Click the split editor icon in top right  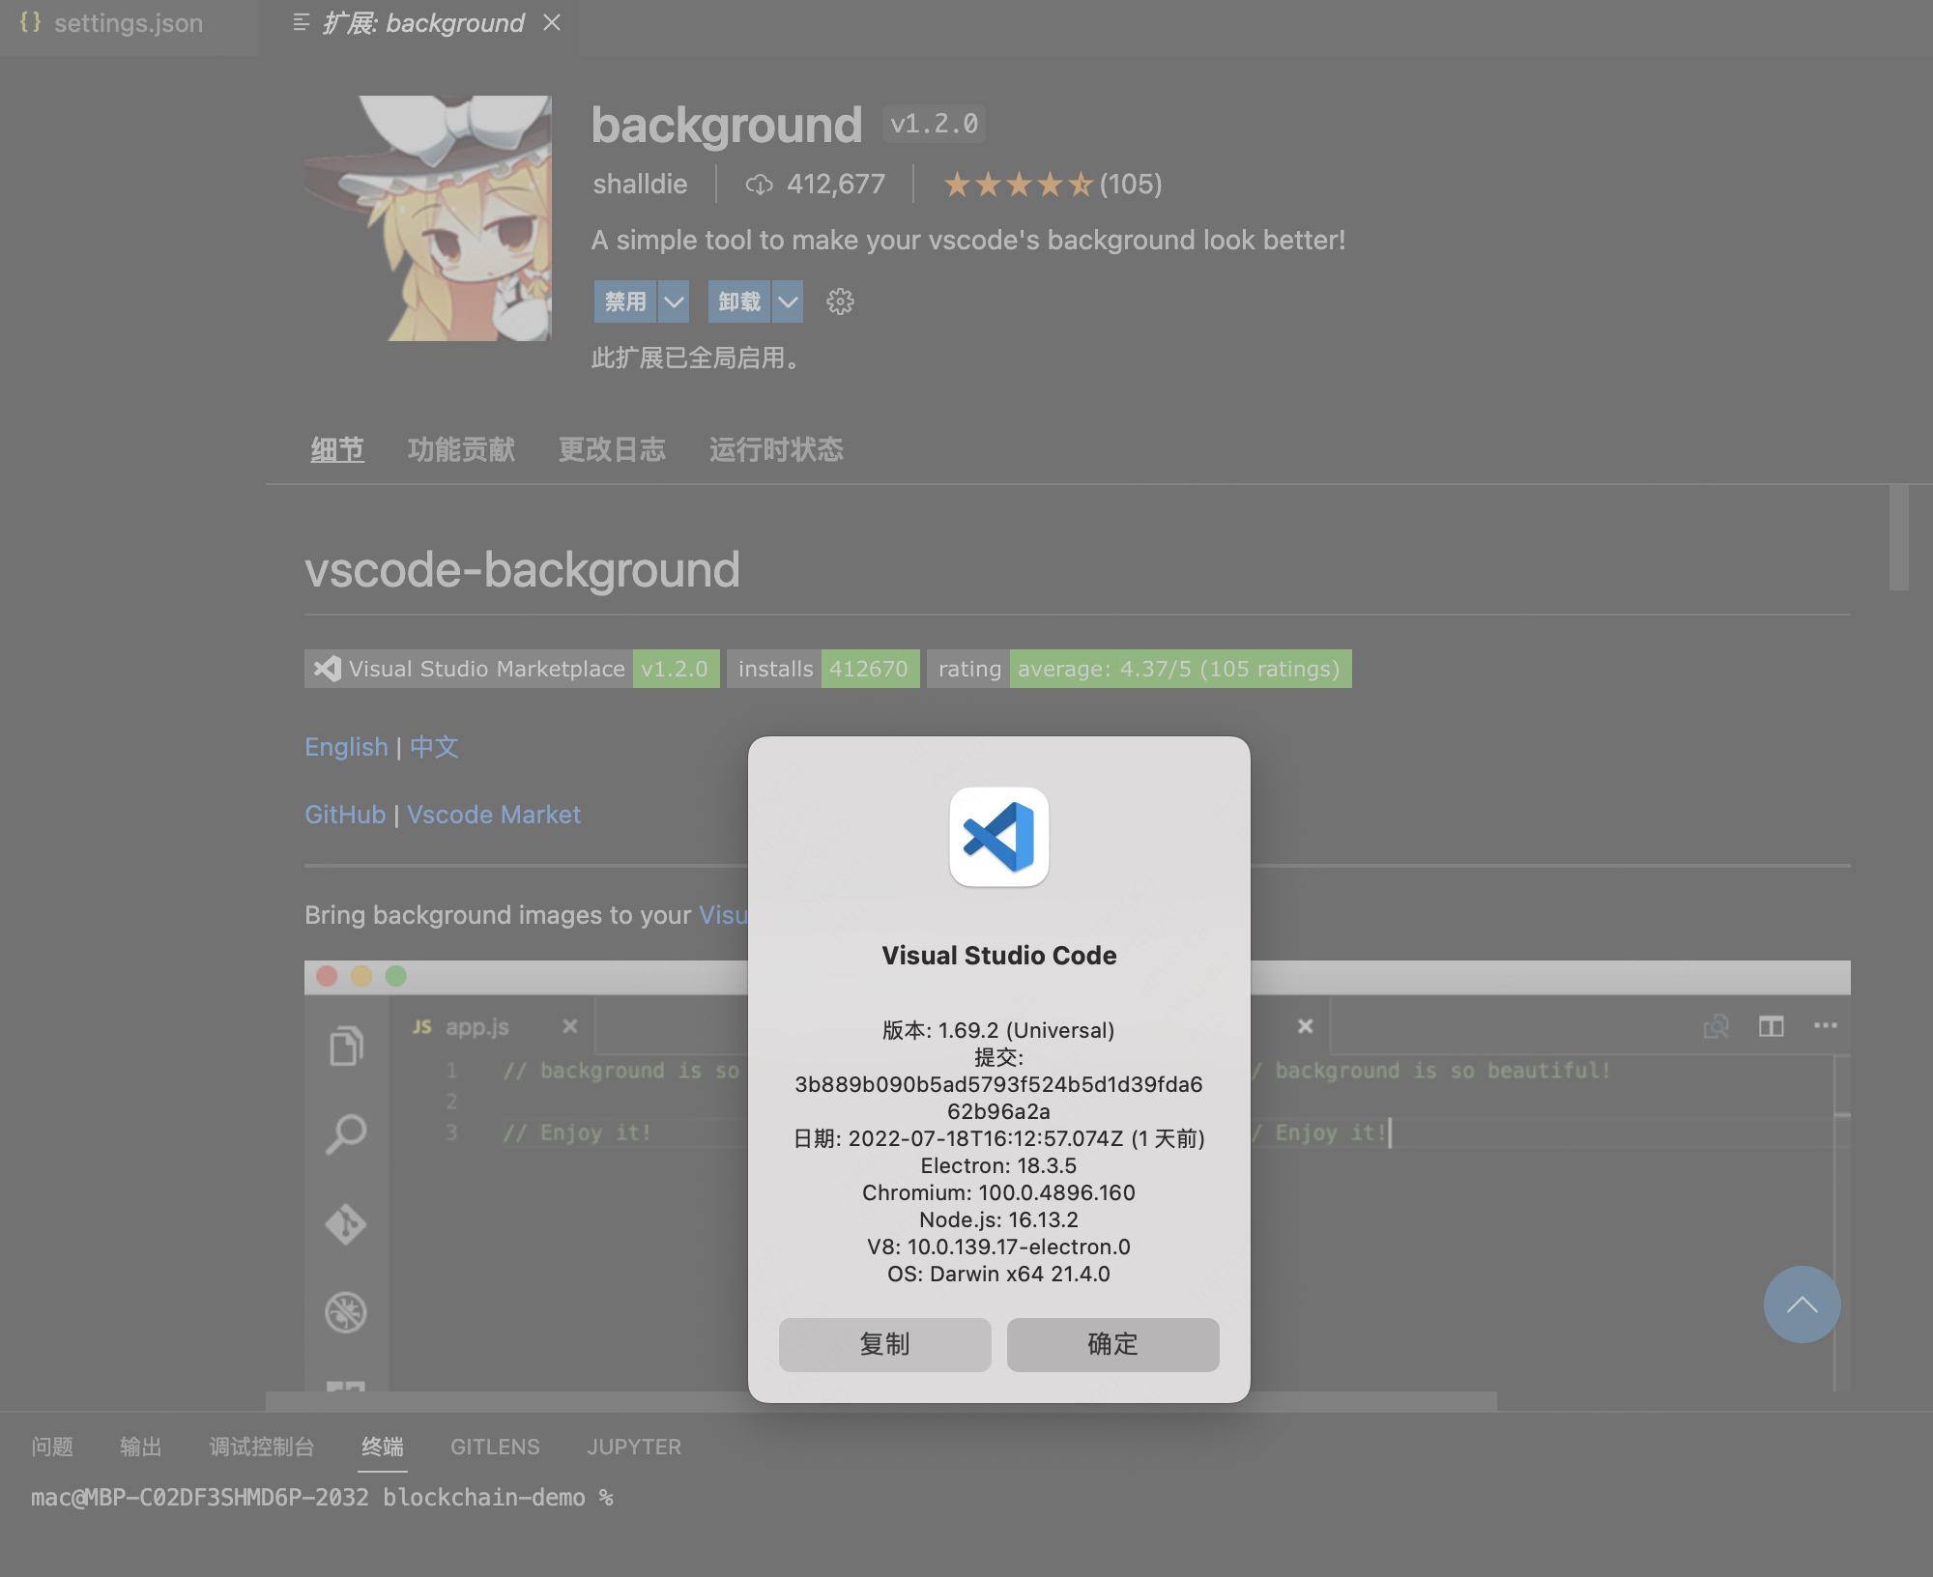1773,1026
